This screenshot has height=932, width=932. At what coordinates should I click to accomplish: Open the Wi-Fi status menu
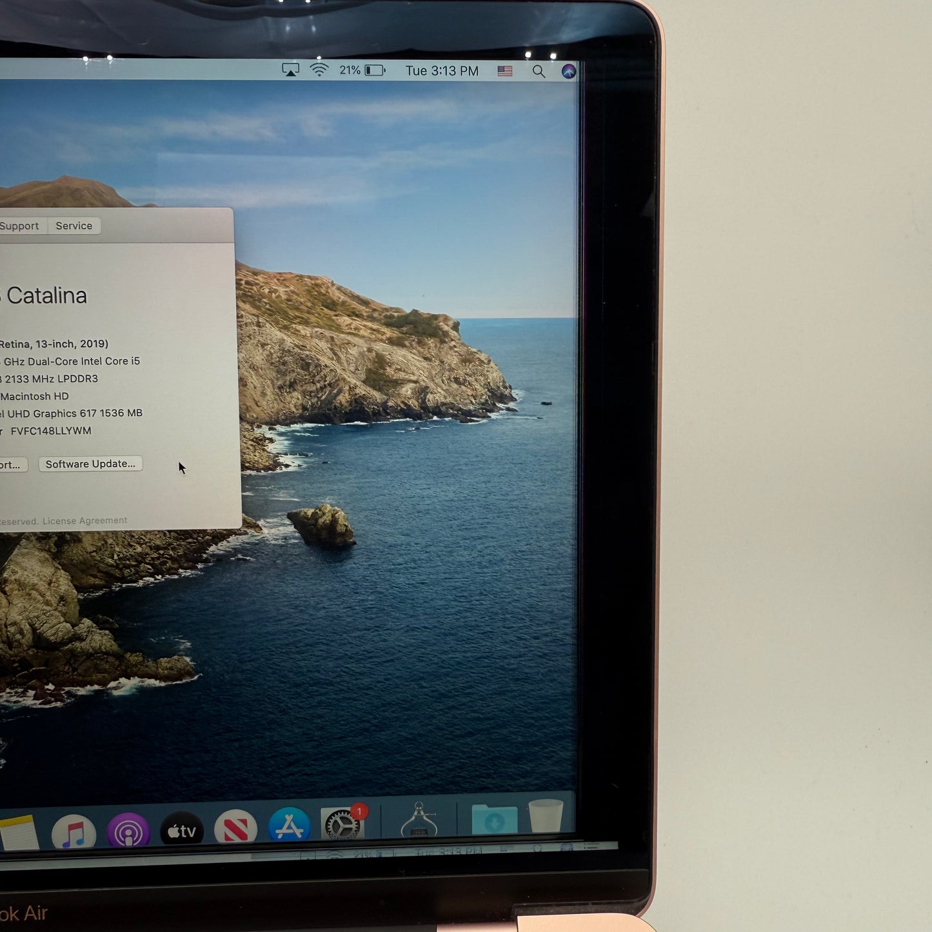(319, 70)
